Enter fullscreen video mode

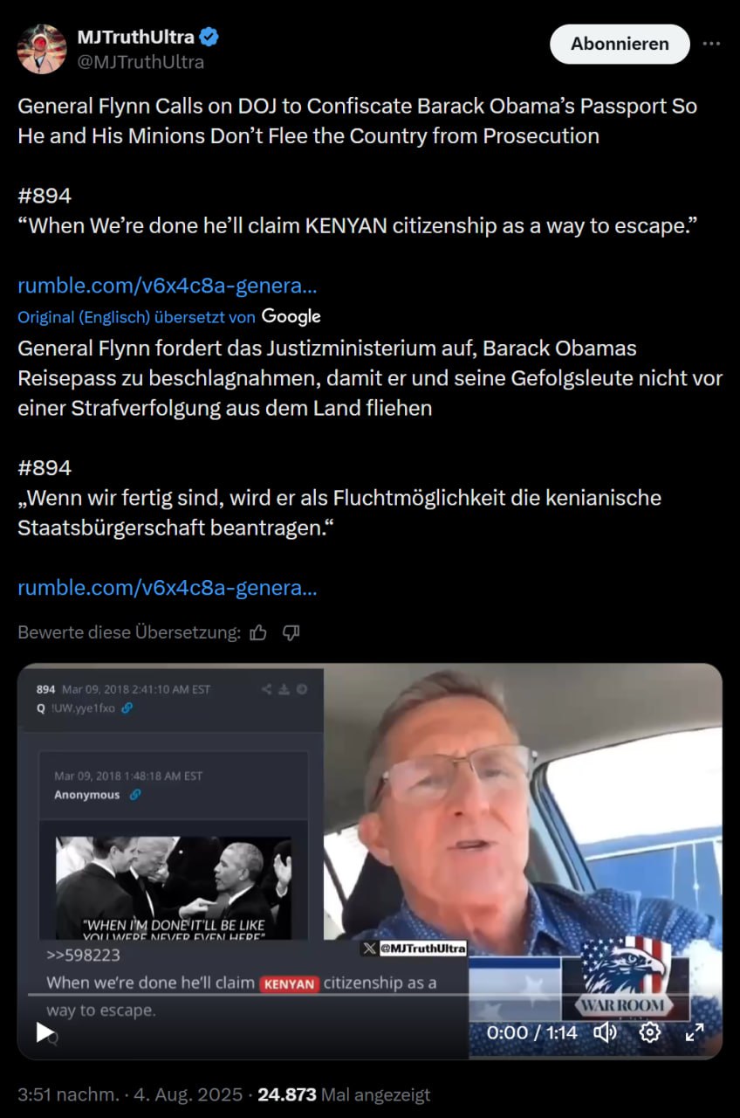695,1032
